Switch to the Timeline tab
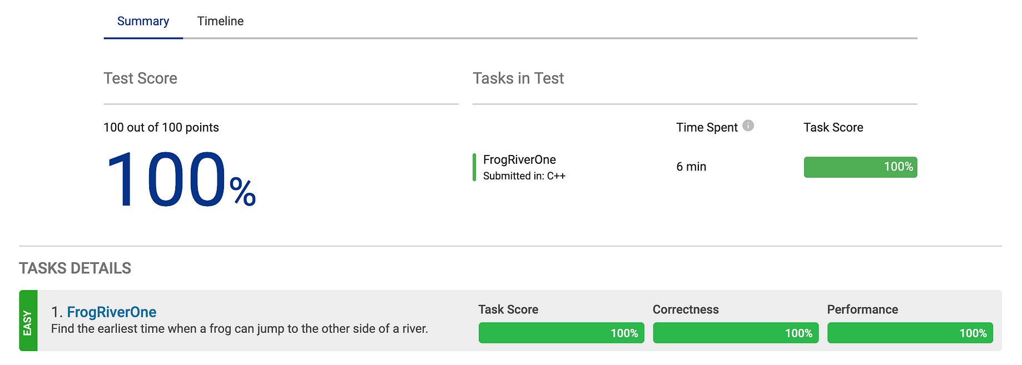Image resolution: width=1022 pixels, height=365 pixels. click(x=220, y=21)
